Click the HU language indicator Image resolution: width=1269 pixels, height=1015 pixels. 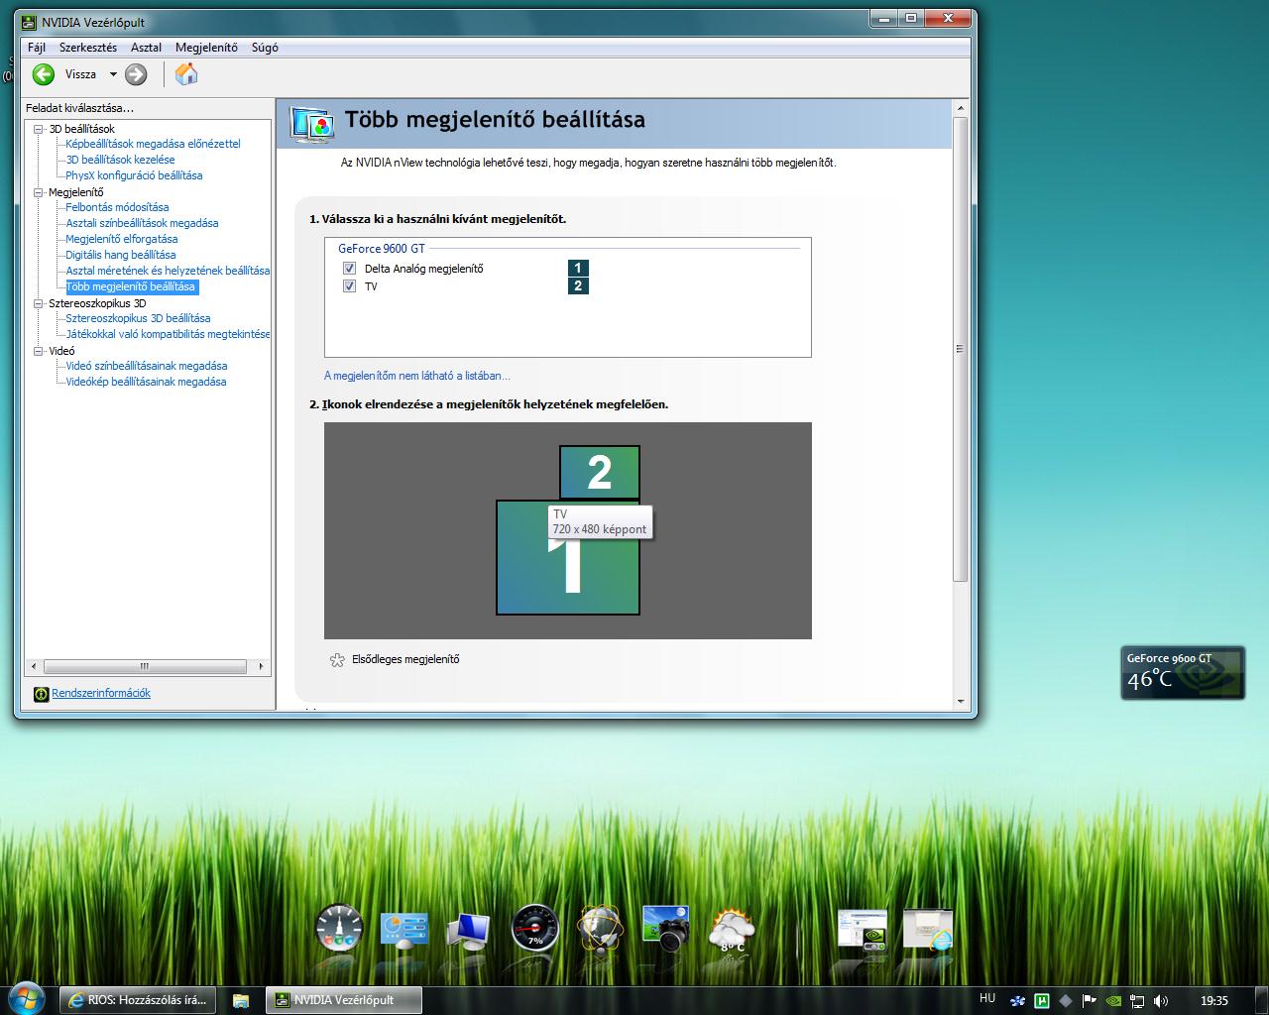coord(987,999)
